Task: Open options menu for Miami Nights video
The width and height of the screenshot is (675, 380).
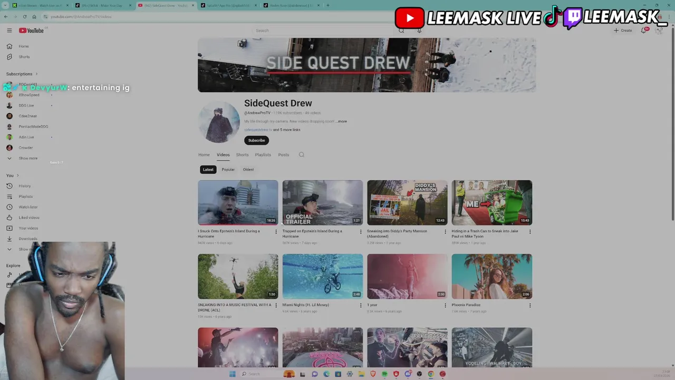Action: coord(361,305)
